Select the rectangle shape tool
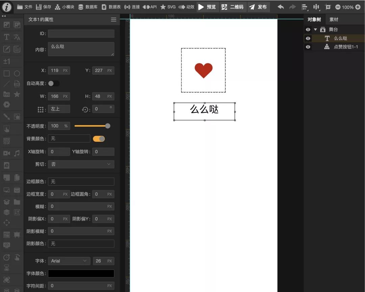The image size is (365, 292). (6, 73)
